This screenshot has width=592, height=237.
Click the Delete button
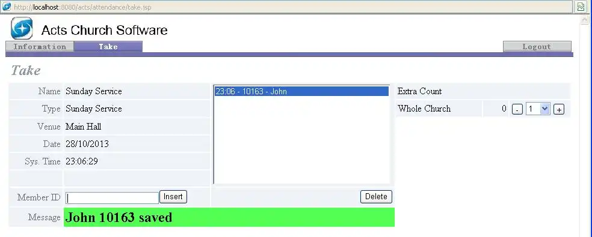pos(376,197)
